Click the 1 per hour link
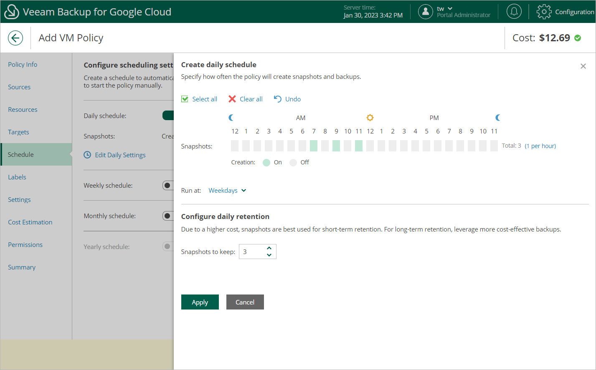The width and height of the screenshot is (596, 370). 540,146
